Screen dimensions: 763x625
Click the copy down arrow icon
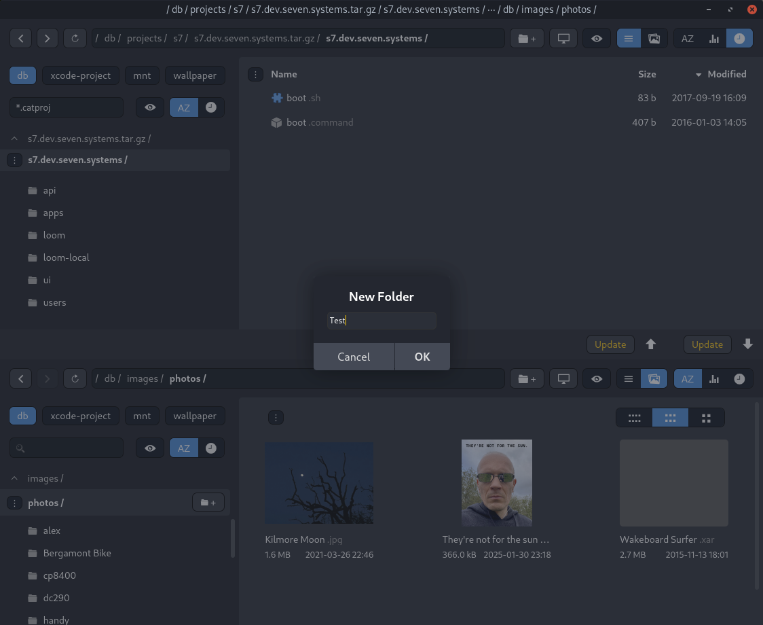748,344
